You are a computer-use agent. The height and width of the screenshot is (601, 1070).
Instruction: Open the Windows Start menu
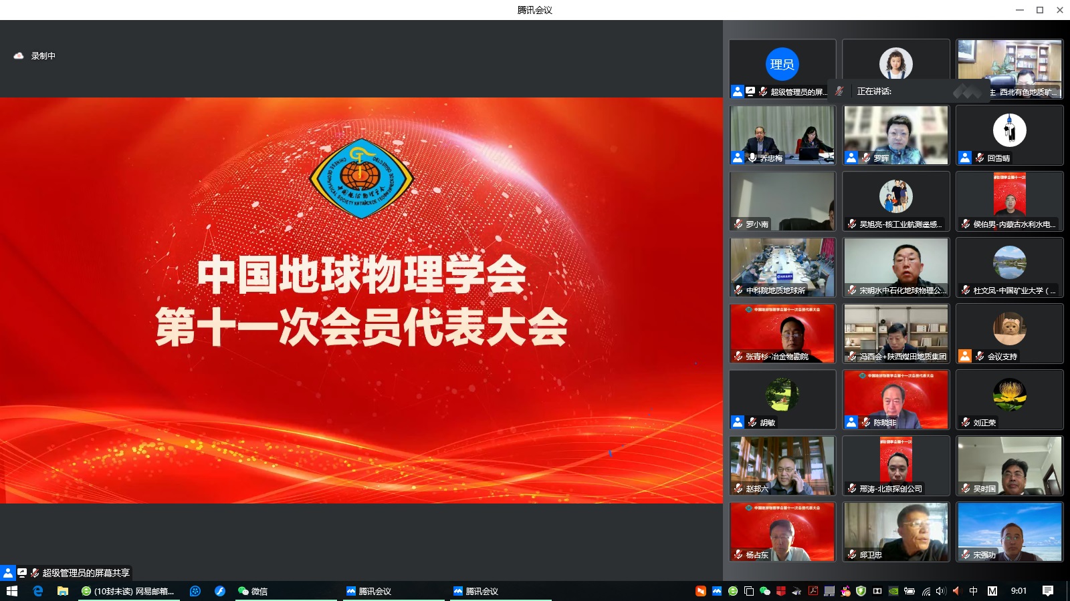tap(11, 591)
